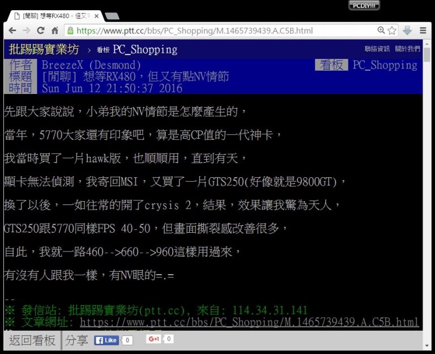
Task: Click the Facebook like count 0
Action: coord(127,340)
